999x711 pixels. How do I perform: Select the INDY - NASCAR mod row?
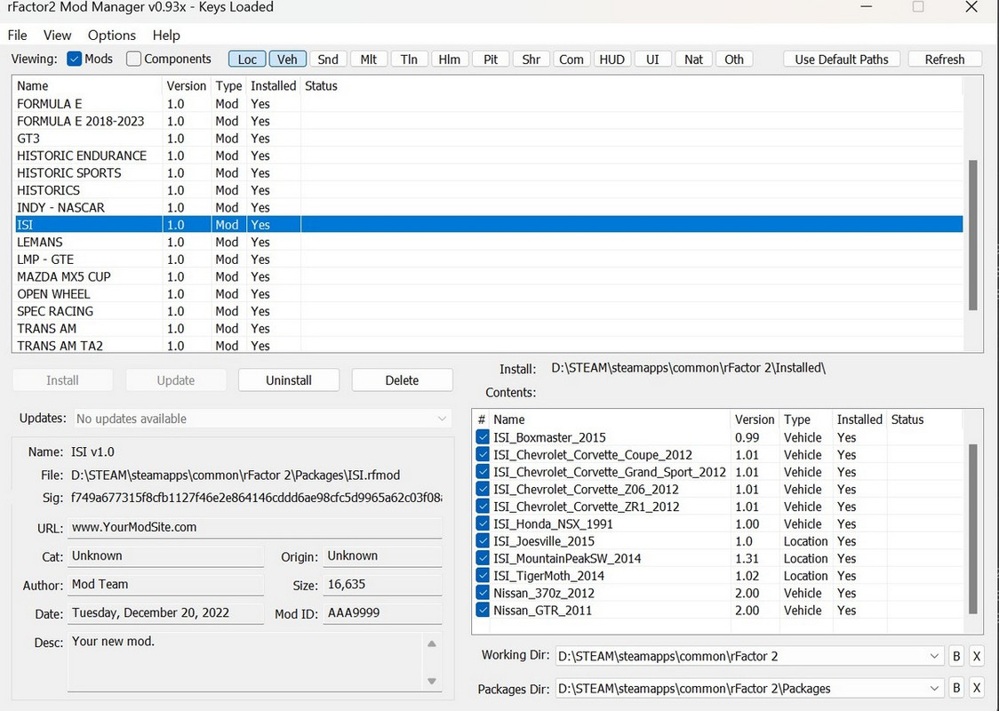point(489,207)
